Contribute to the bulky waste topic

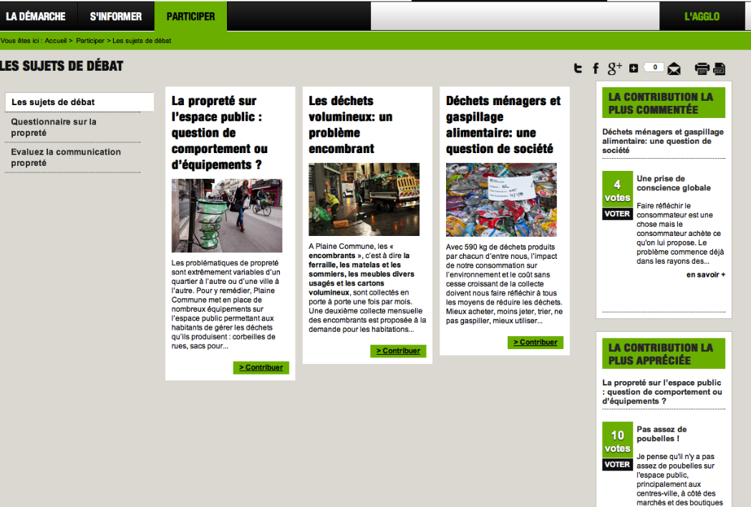coord(398,350)
